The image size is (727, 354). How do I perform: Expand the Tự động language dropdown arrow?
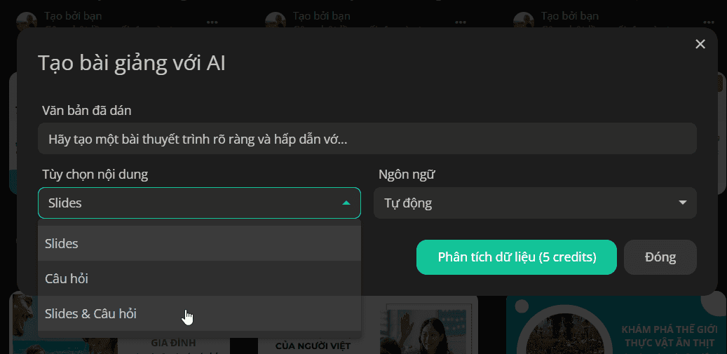[682, 203]
